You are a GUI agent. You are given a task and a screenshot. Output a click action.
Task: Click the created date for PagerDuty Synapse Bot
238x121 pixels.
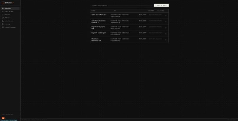[143, 27]
